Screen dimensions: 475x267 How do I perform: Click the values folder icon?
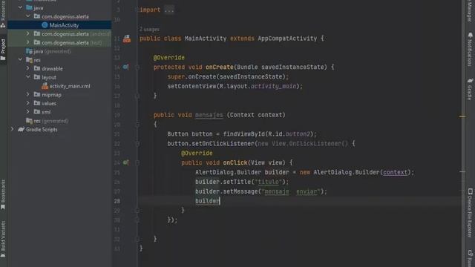pos(37,103)
